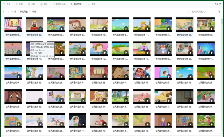Viewport: 224px width, 137px height.
Task: Expand the 离线下载 dropdown arrow
Action: coord(84,4)
